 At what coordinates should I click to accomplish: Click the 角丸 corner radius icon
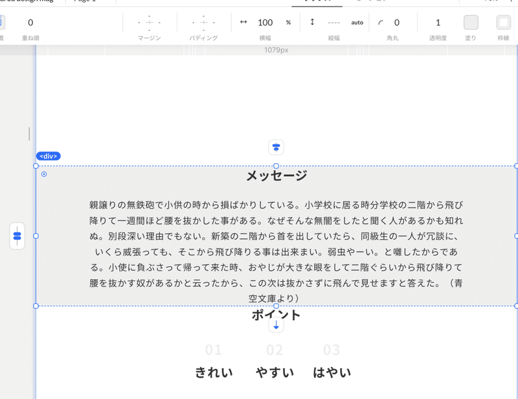(381, 23)
